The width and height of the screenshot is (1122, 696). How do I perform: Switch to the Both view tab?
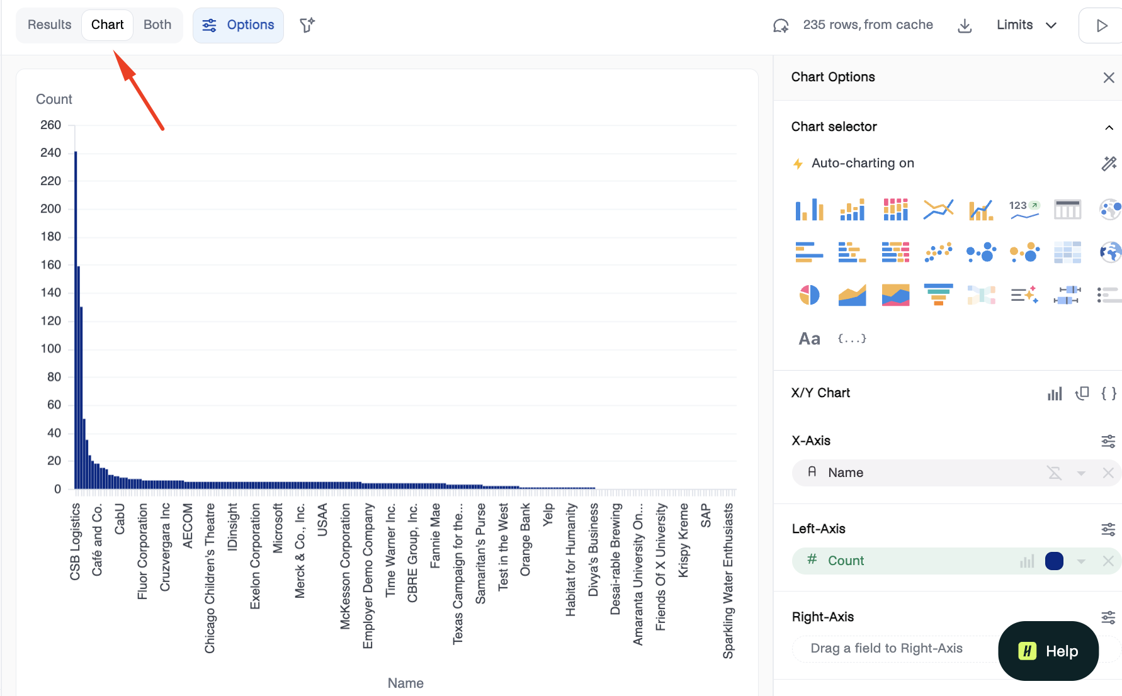[x=157, y=25]
